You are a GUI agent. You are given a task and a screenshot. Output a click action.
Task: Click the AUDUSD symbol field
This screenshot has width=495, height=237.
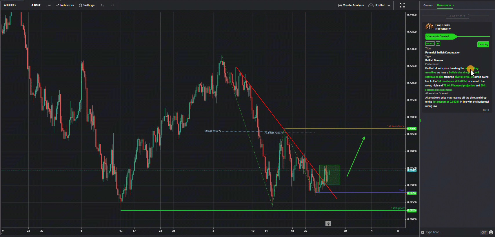point(14,5)
